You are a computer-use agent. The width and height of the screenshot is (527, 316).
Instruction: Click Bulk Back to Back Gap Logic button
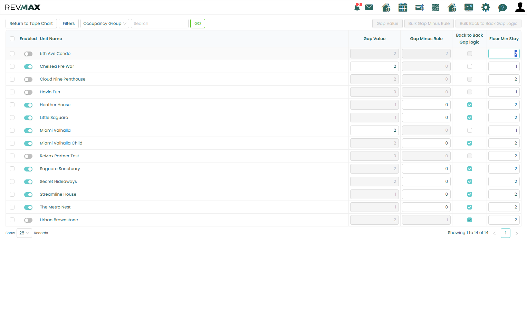coord(488,24)
